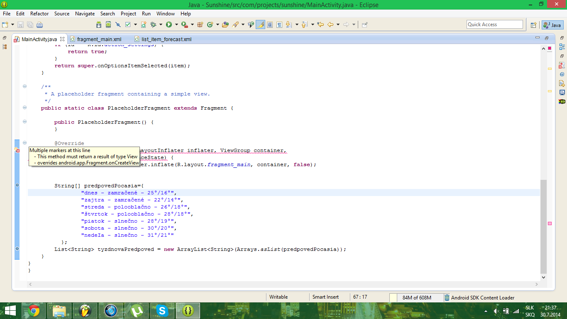
Task: Collapse the PlaceholderFragment class fold marker
Action: click(24, 108)
